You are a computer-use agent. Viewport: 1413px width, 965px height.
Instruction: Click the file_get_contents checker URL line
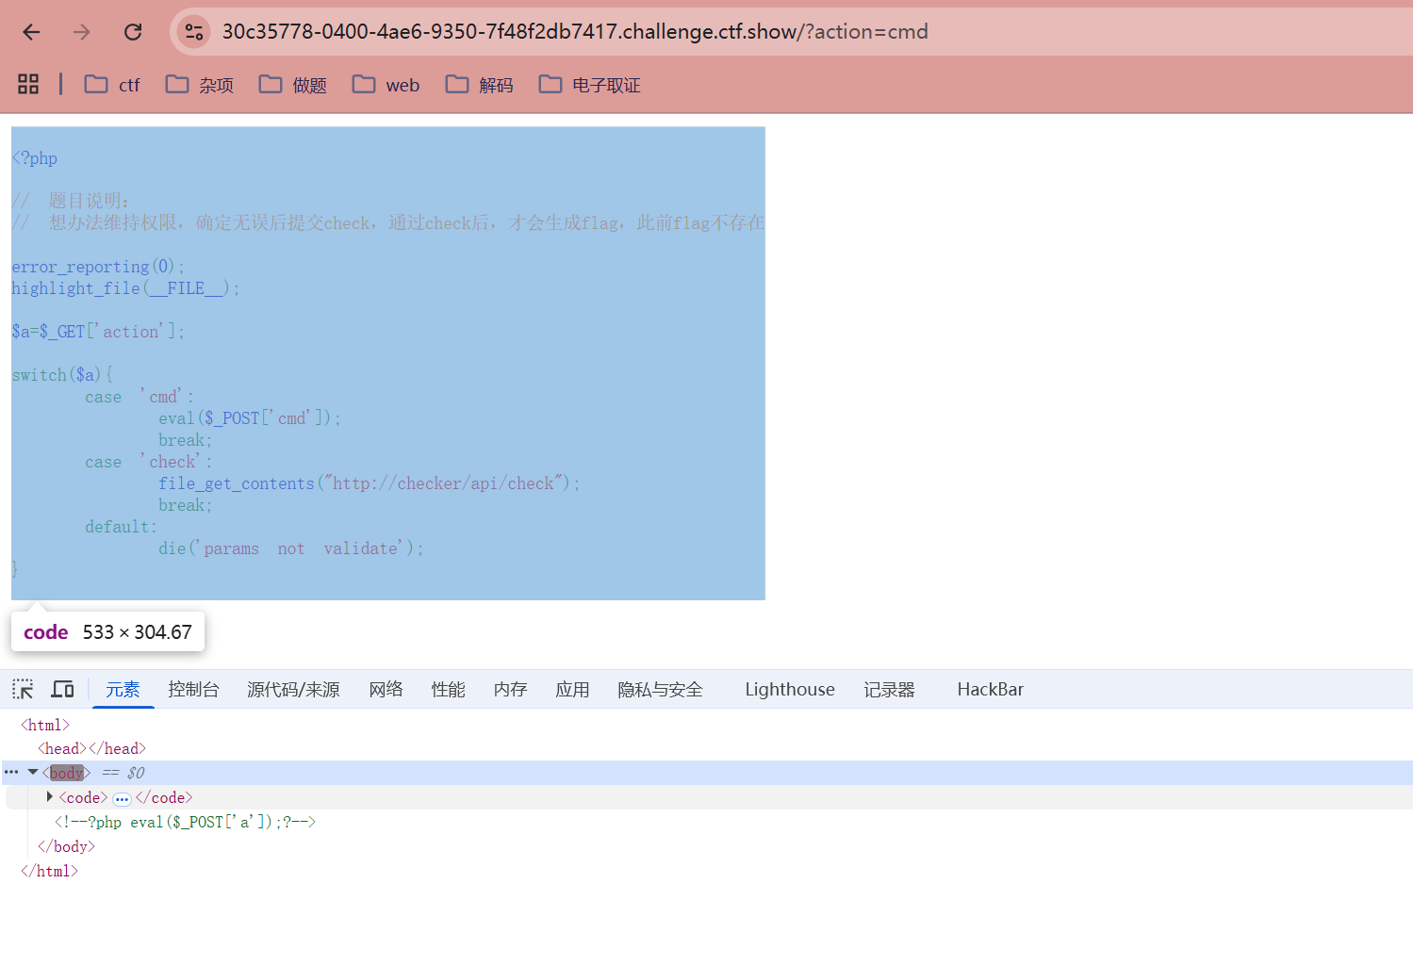[x=369, y=483]
